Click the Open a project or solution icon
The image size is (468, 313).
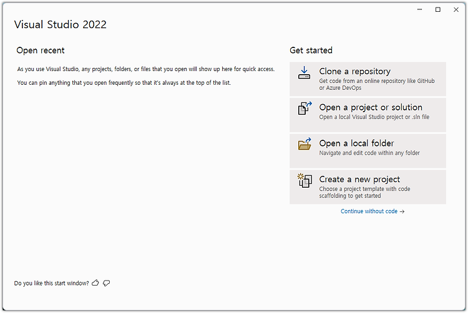305,108
